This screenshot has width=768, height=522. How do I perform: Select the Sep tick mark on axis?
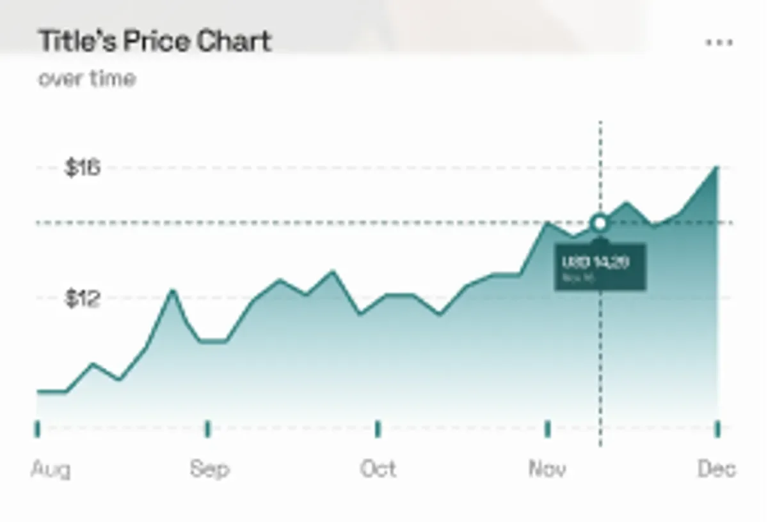point(207,429)
